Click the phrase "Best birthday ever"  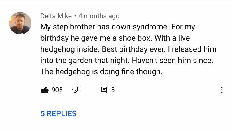pos(134,49)
